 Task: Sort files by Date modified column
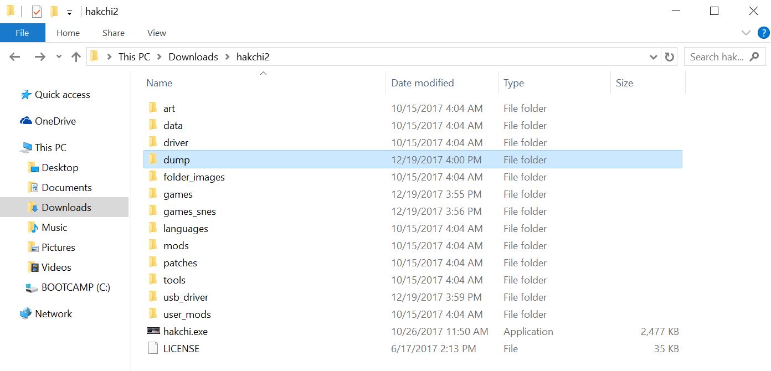423,83
